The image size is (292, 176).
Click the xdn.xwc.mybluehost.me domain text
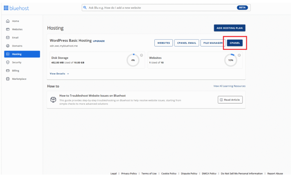(64, 46)
